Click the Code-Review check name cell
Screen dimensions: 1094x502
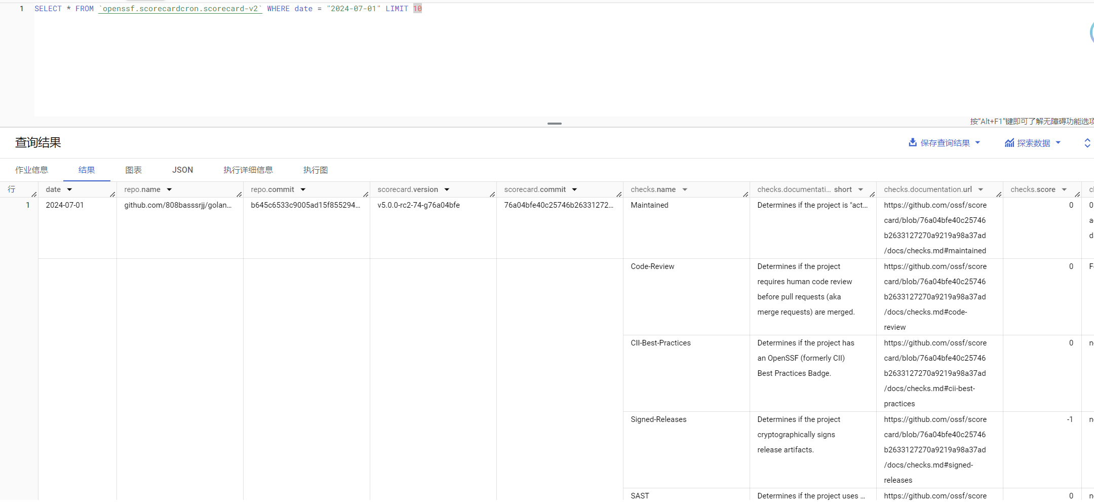652,266
